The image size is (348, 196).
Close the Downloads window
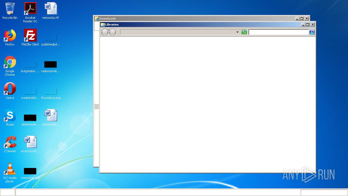(x=307, y=19)
